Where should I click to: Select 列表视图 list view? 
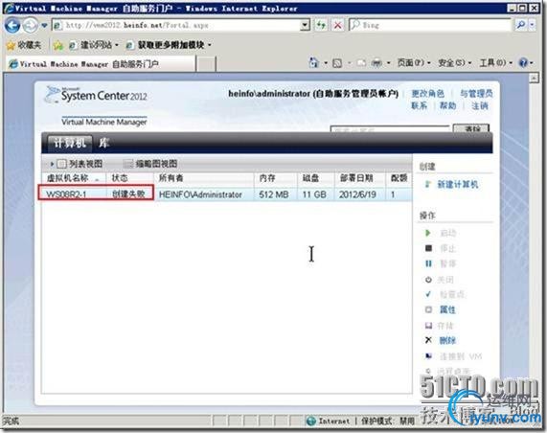(x=80, y=164)
